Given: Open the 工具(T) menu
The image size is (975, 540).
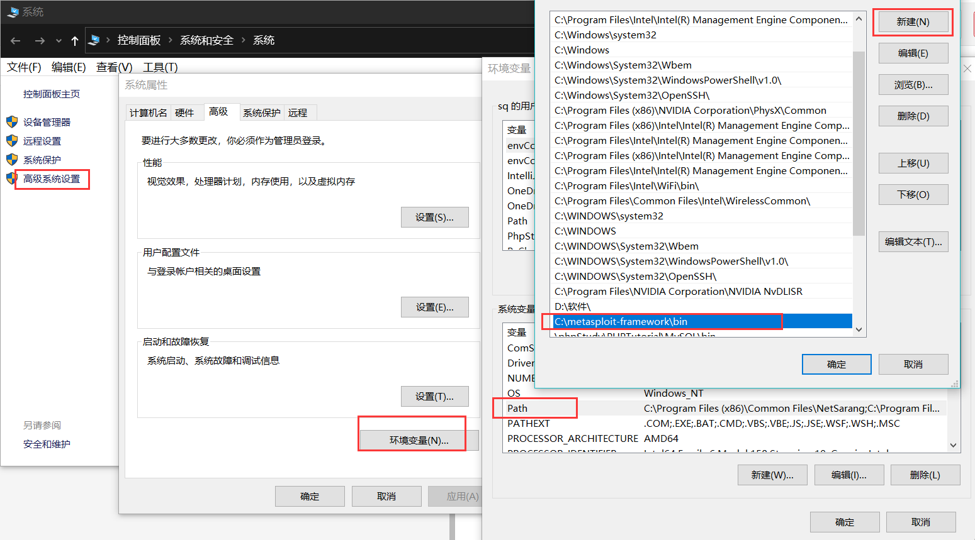Looking at the screenshot, I should tap(159, 67).
